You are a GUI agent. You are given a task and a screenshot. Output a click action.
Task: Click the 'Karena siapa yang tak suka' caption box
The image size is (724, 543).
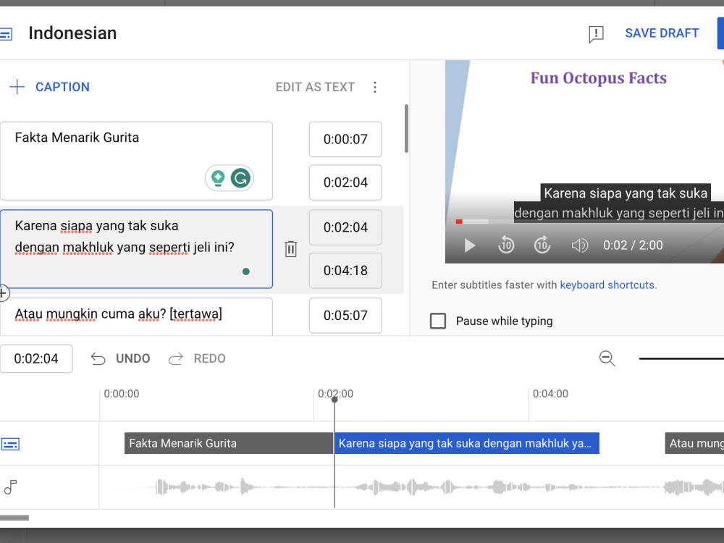click(x=136, y=249)
